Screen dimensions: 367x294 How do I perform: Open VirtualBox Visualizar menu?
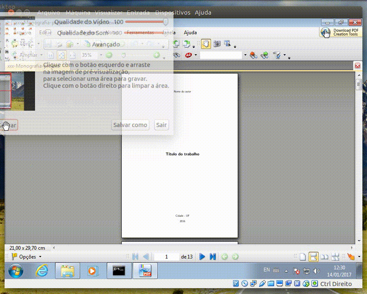tap(108, 13)
